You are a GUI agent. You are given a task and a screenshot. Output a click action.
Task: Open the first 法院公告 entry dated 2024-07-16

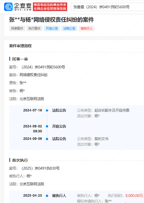click(x=59, y=110)
